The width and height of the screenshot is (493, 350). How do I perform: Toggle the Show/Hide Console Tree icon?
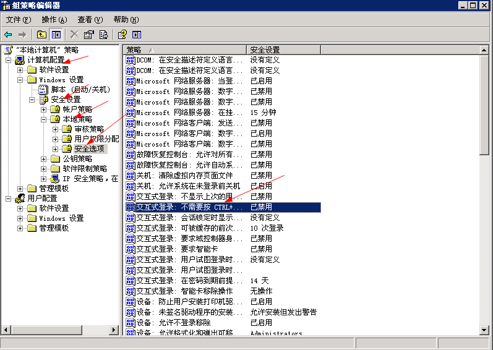pyautogui.click(x=56, y=35)
